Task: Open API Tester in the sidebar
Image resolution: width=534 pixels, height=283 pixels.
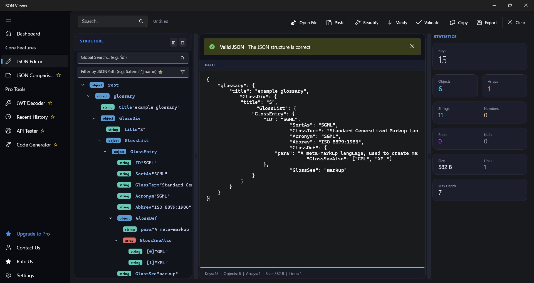Action: tap(35, 131)
